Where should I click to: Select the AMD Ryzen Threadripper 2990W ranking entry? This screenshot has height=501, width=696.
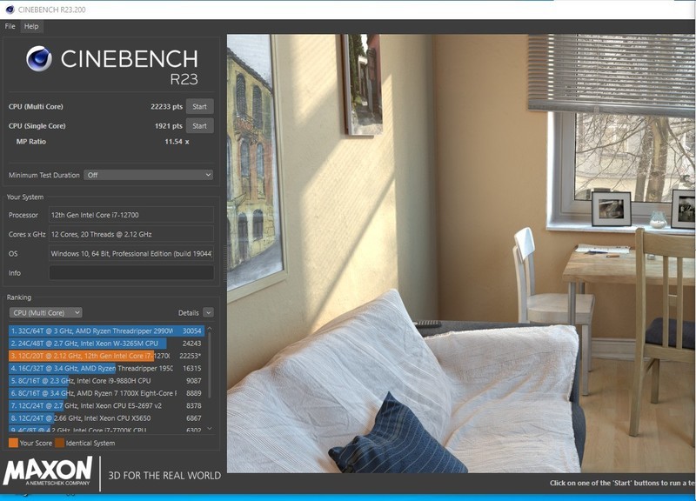(x=91, y=331)
